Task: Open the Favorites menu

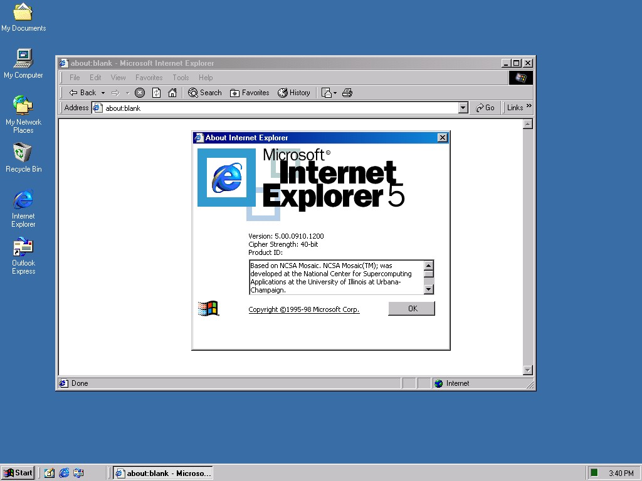Action: pyautogui.click(x=149, y=78)
